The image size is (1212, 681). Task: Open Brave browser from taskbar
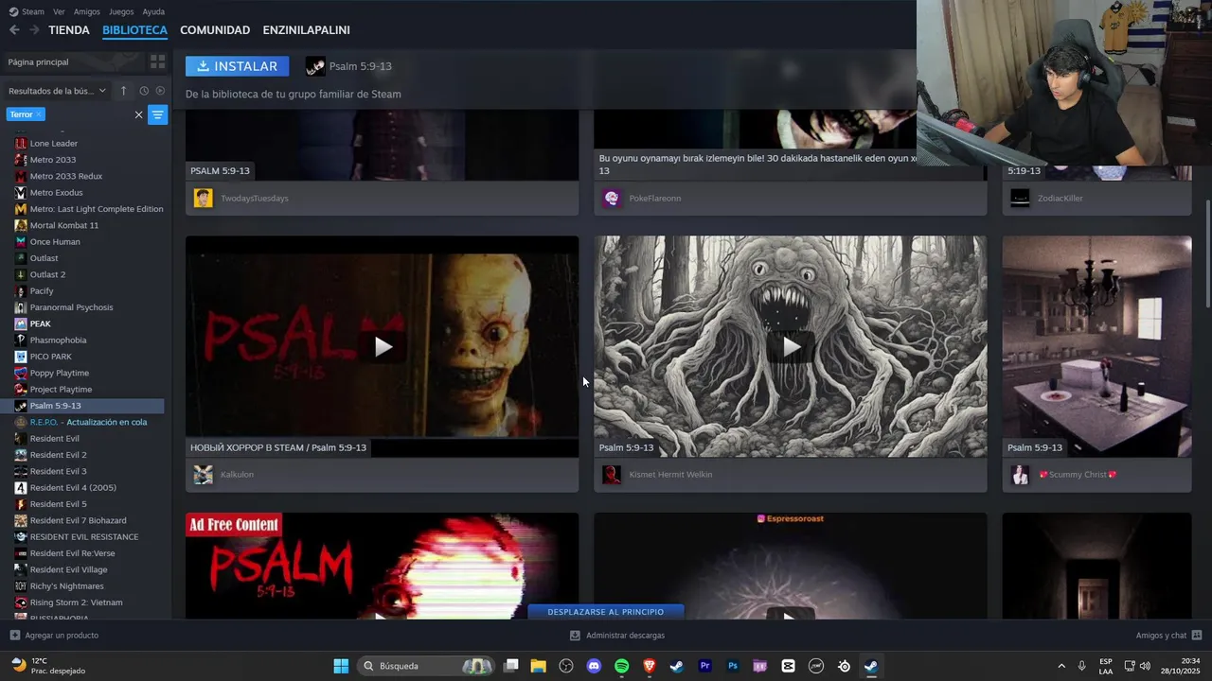650,666
